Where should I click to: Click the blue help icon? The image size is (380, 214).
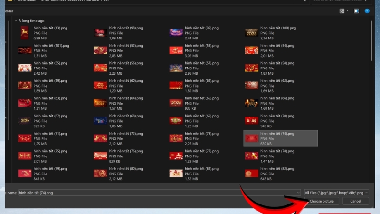(x=367, y=11)
